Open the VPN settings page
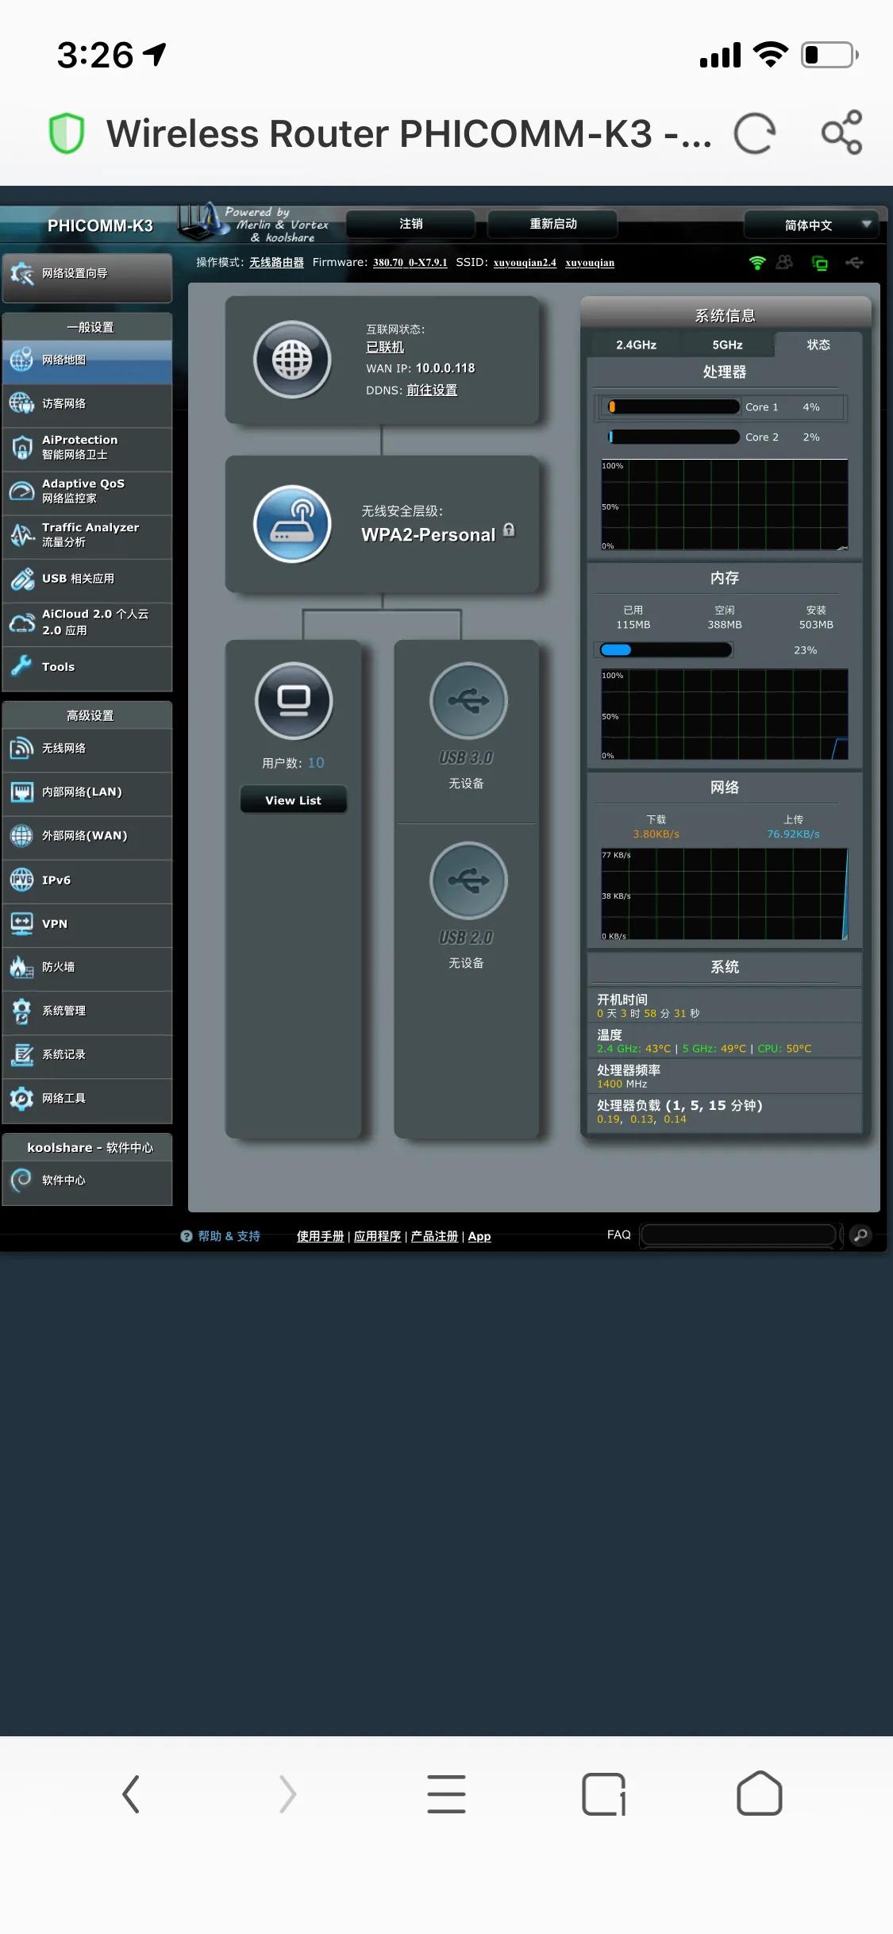This screenshot has width=893, height=1934. (87, 924)
